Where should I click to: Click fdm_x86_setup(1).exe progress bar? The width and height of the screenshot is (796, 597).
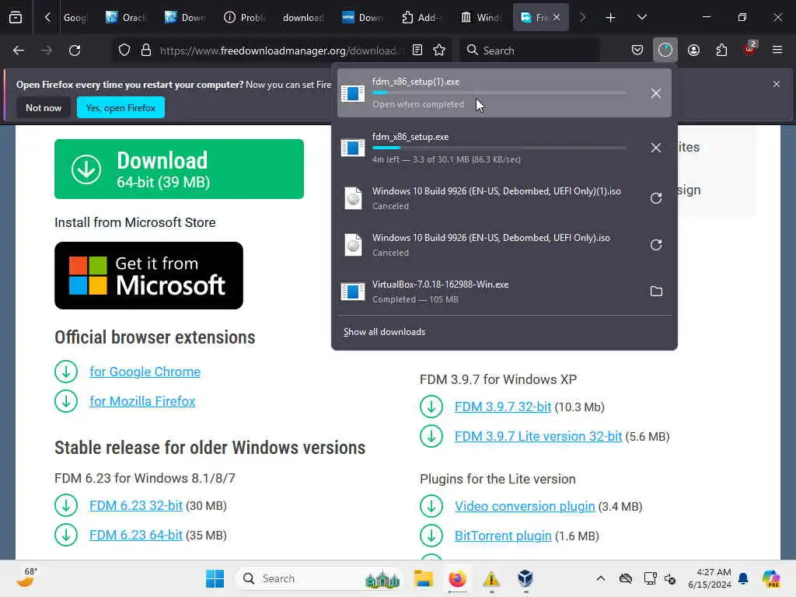tap(499, 93)
